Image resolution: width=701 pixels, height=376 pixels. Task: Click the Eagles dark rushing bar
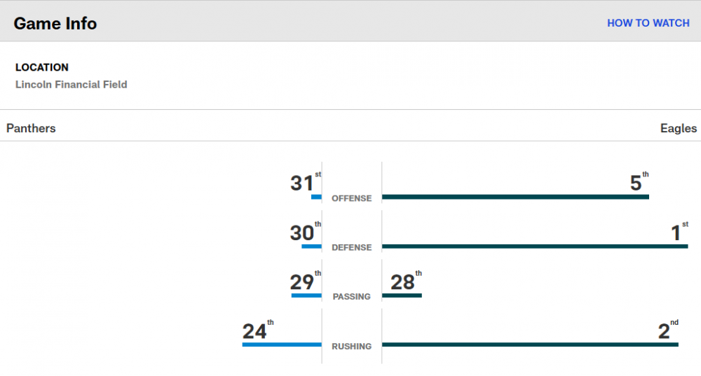point(530,344)
